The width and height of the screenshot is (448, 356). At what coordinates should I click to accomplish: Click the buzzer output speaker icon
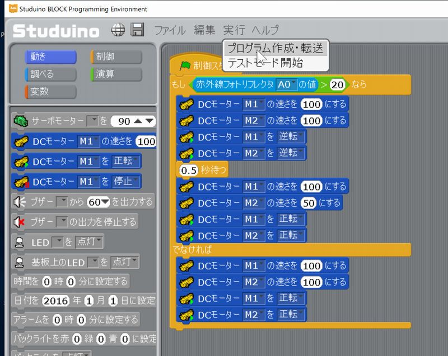tap(20, 202)
